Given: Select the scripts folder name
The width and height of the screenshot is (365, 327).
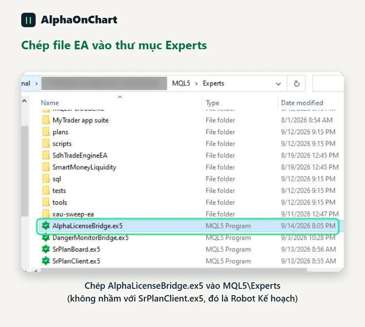Looking at the screenshot, I should point(62,144).
